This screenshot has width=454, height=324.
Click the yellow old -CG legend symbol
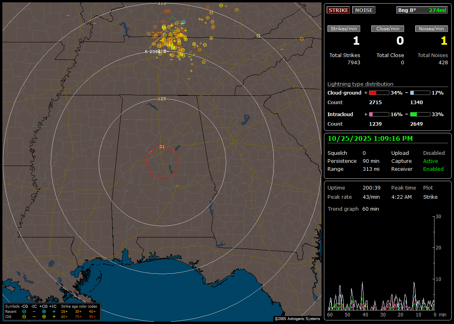24,316
